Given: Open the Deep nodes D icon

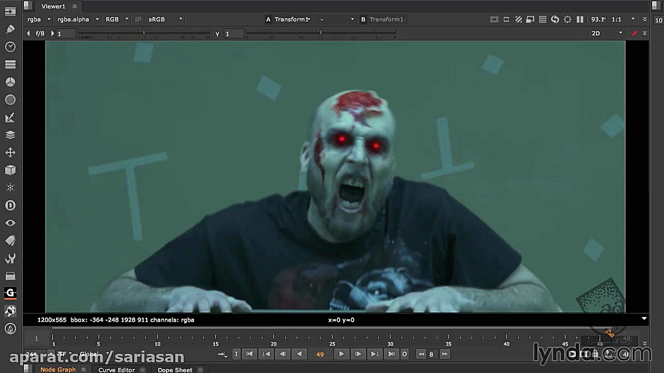Looking at the screenshot, I should tap(10, 205).
